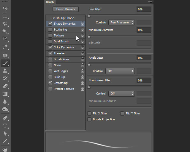Switch to the Brush panel tab
The height and width of the screenshot is (152, 190).
click(x=50, y=2)
